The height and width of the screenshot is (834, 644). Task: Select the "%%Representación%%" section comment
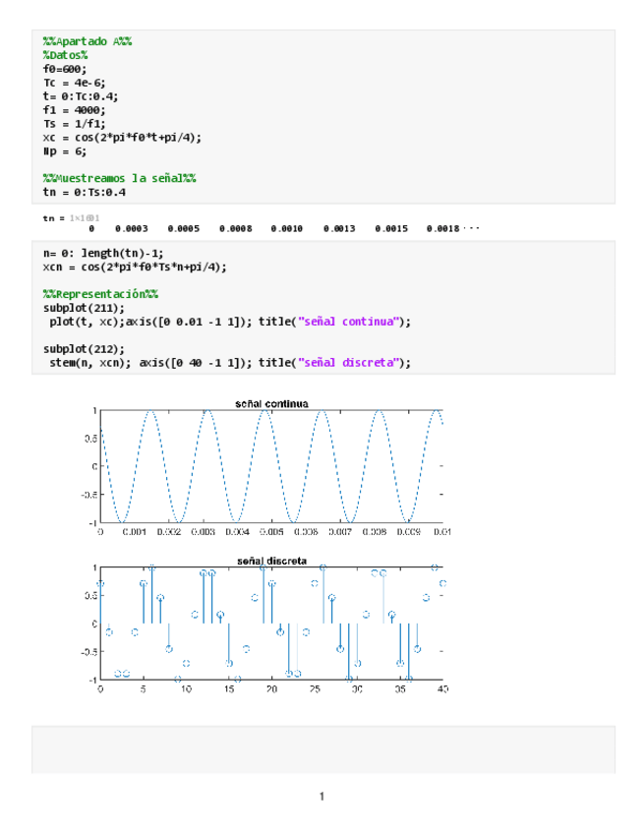click(x=100, y=294)
